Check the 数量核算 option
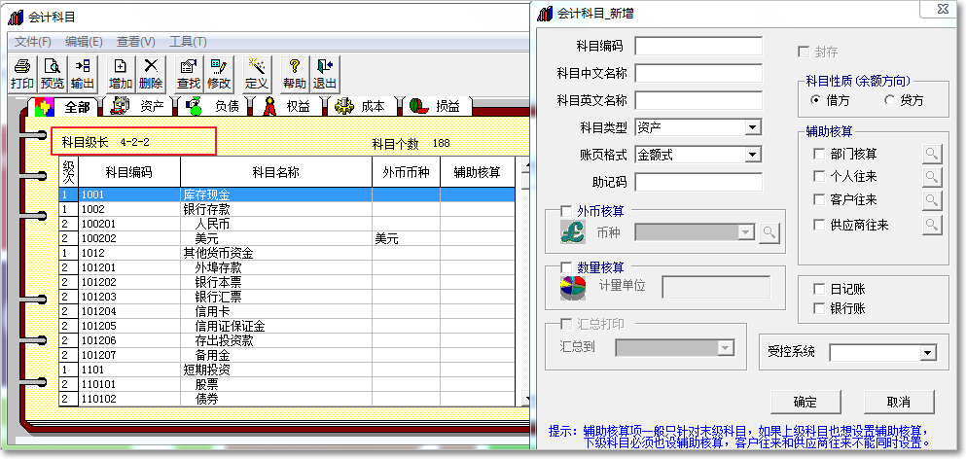Image resolution: width=966 pixels, height=459 pixels. 567,267
